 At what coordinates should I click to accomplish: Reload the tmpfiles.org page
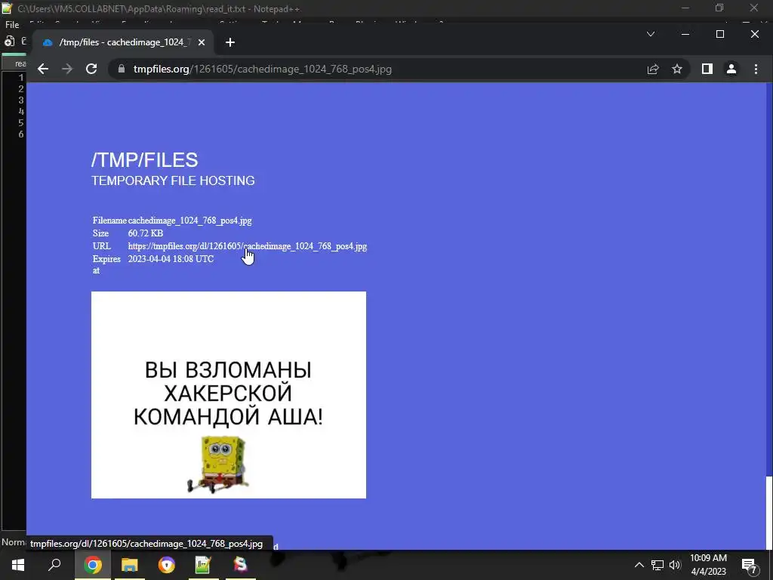pos(91,69)
